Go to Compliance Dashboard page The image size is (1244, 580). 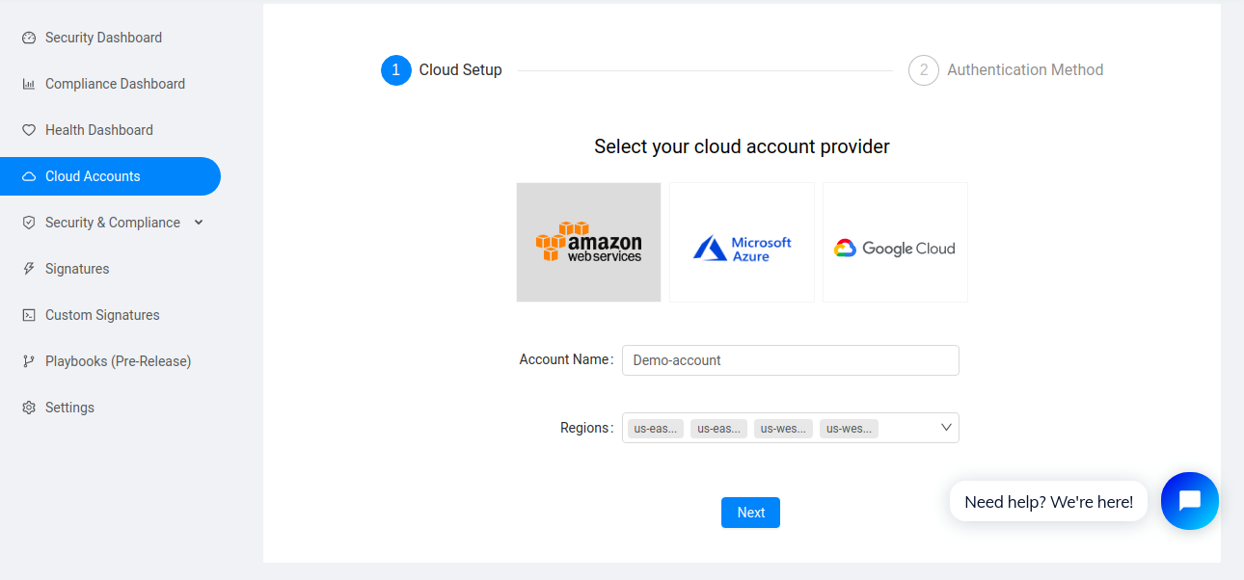(115, 84)
